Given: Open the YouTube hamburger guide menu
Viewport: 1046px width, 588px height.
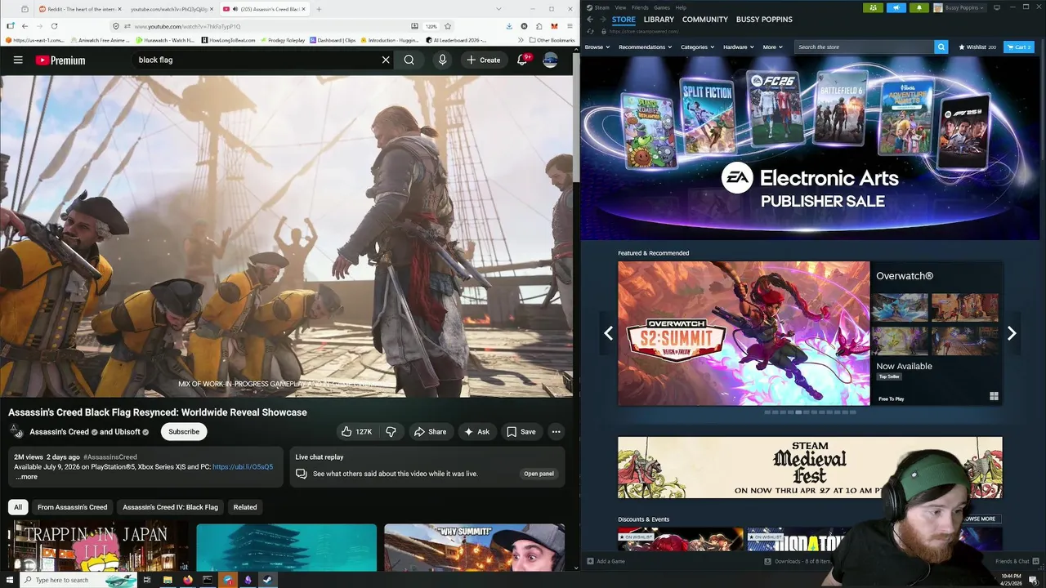Looking at the screenshot, I should click(x=18, y=60).
